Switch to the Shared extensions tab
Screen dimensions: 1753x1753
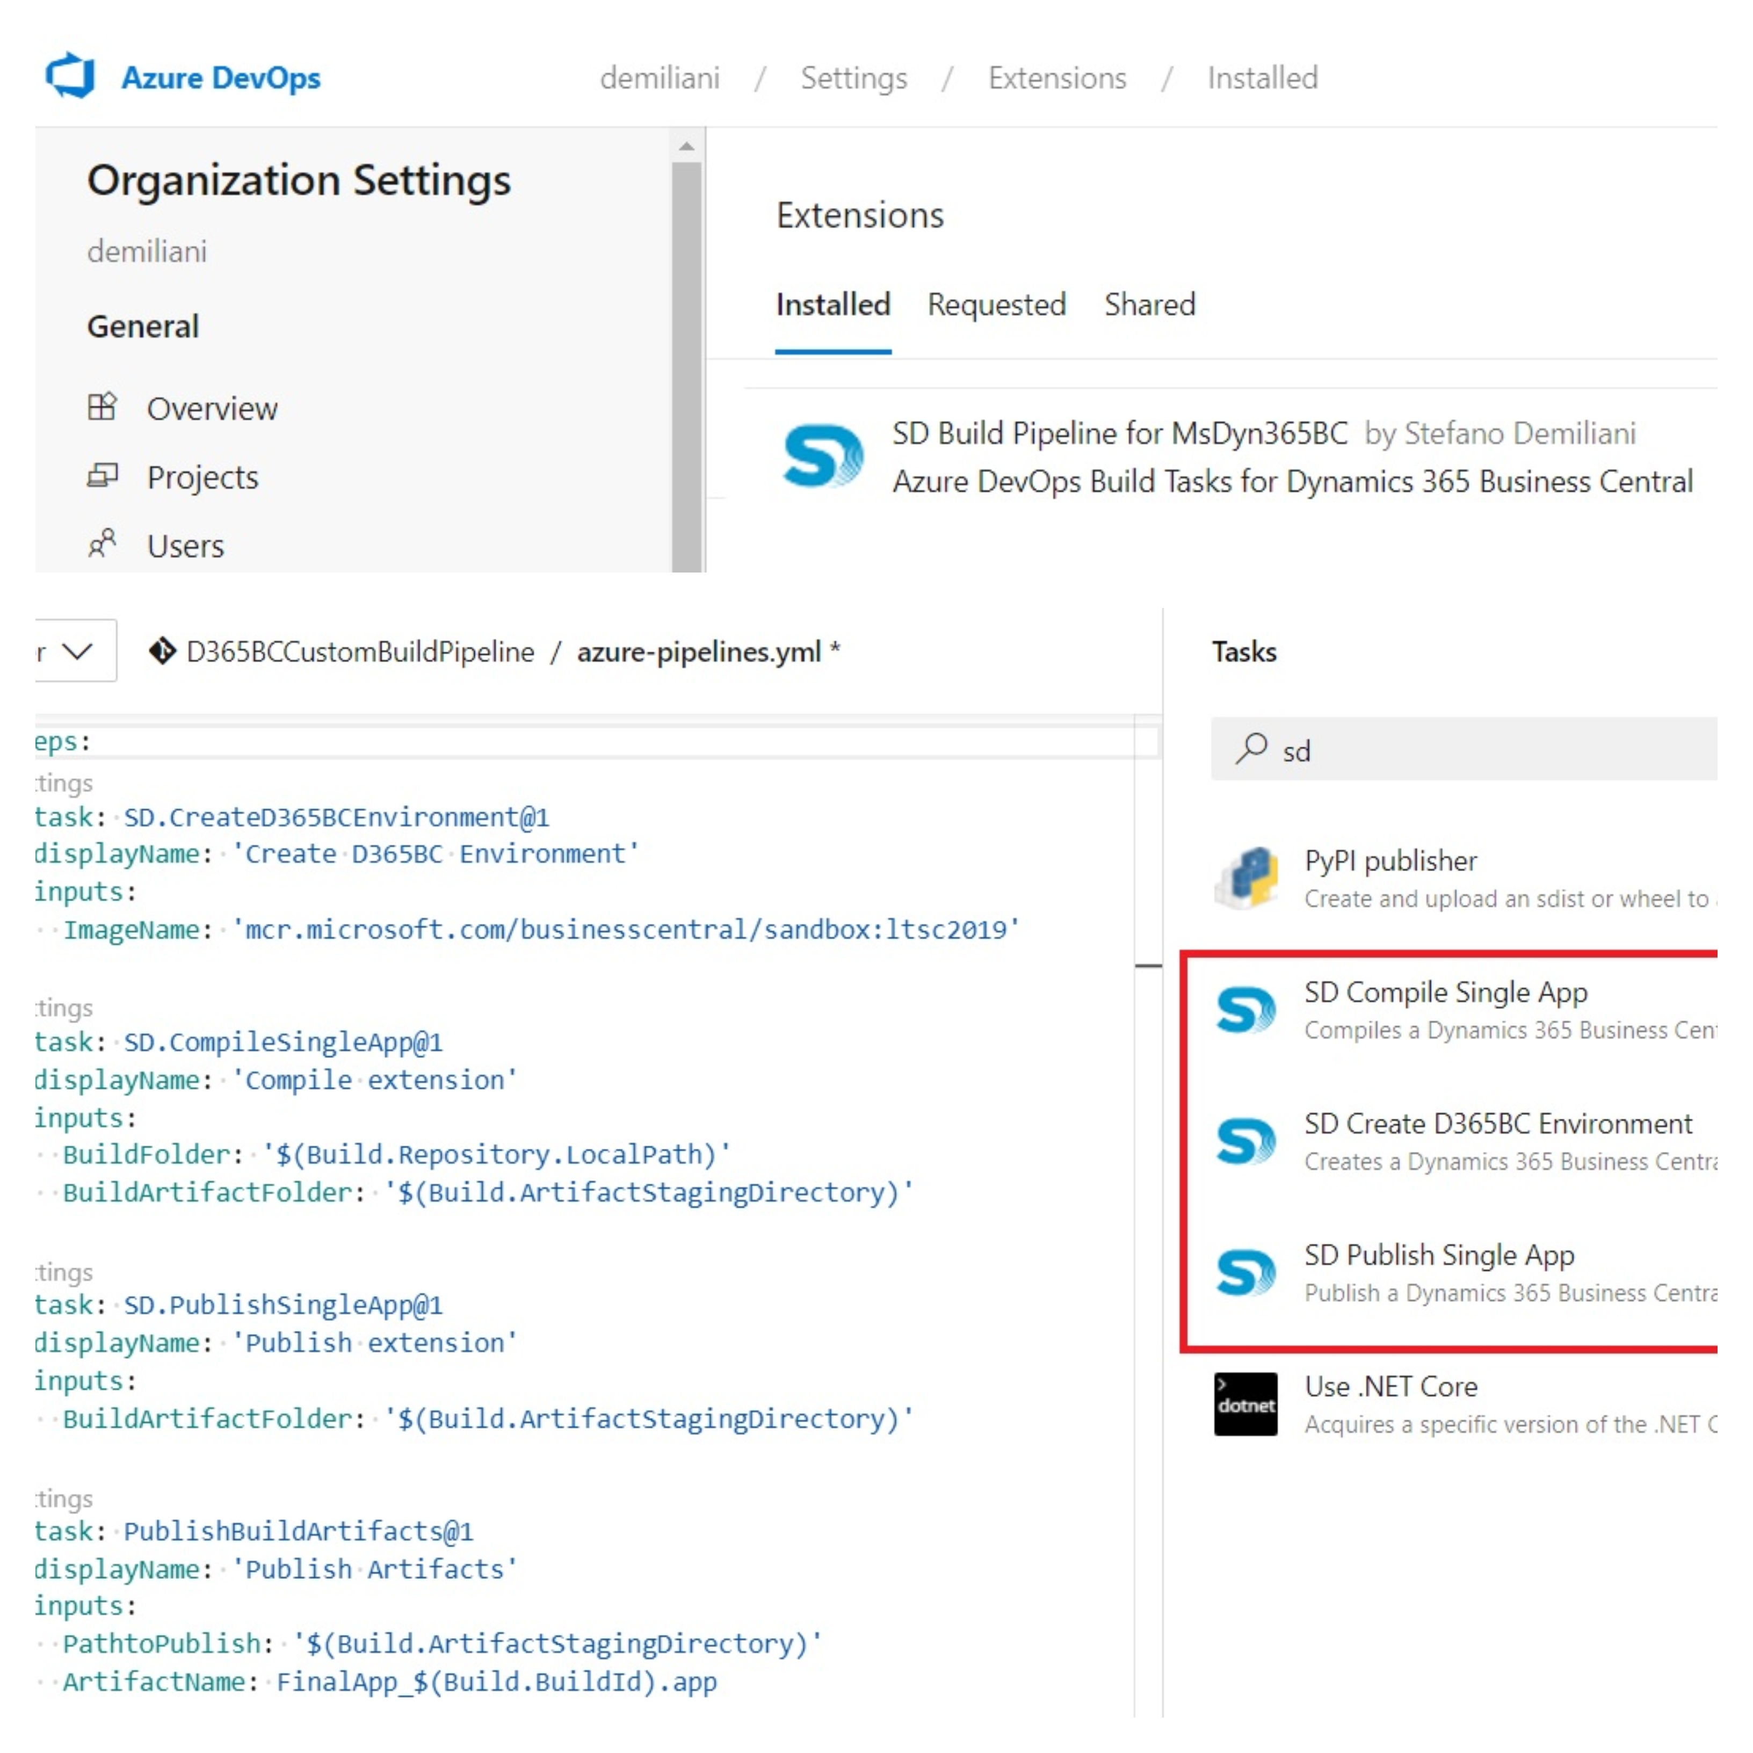[1150, 305]
